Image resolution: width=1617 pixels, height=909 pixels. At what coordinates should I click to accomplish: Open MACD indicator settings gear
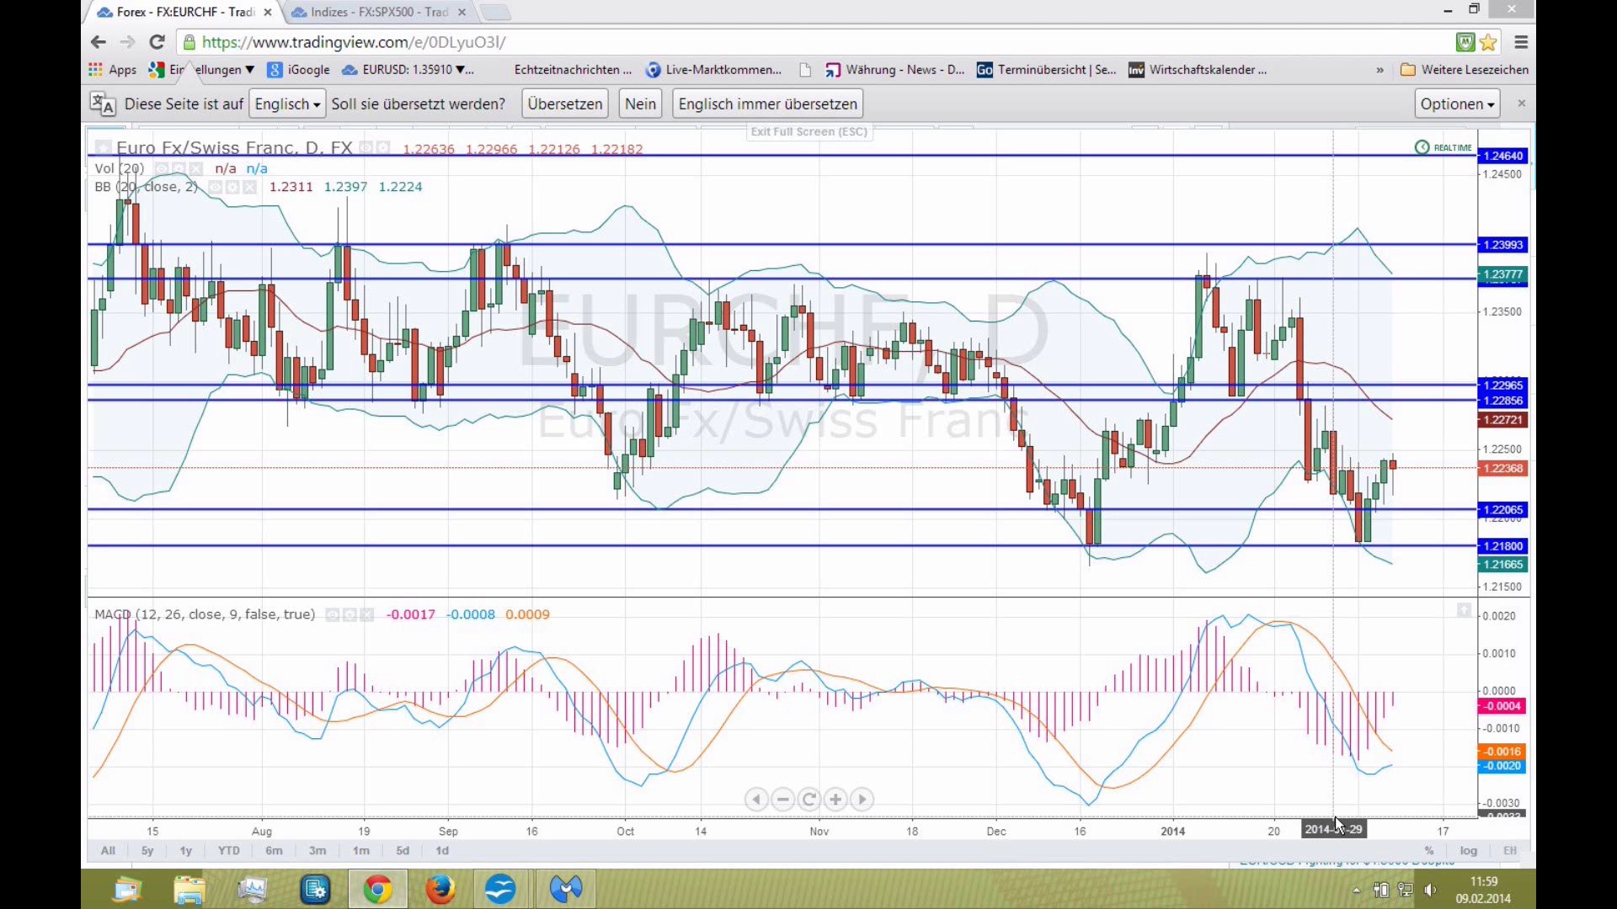(350, 614)
